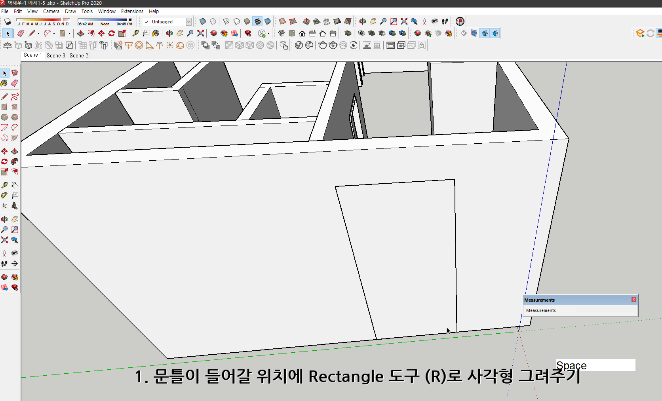
Task: Pick the Eraser tool
Action: tap(21, 33)
